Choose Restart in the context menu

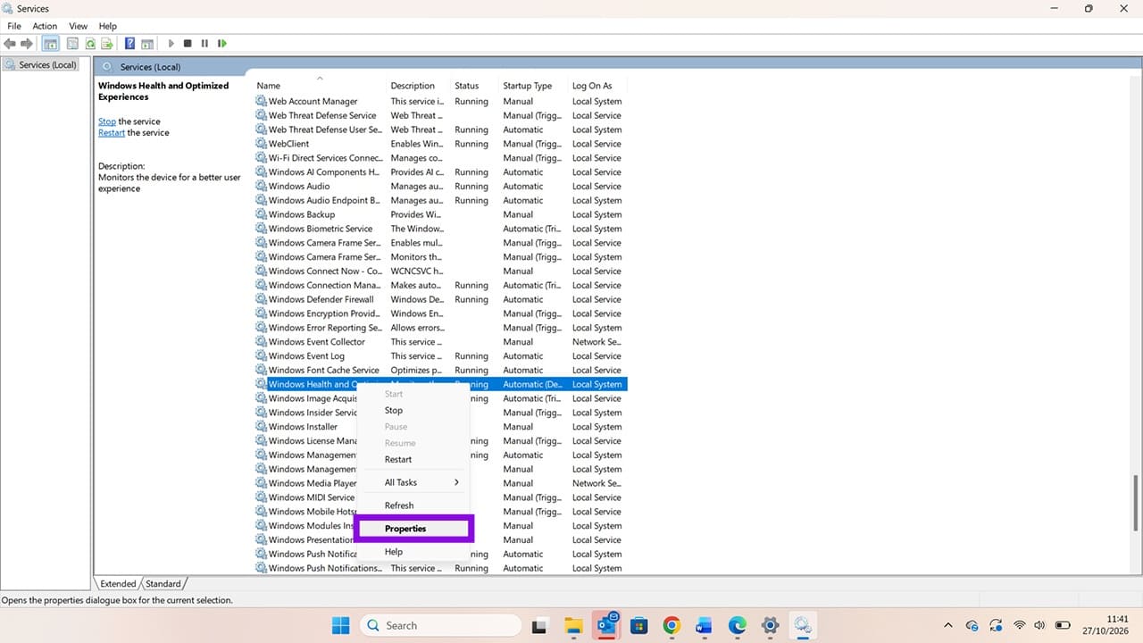413,459
